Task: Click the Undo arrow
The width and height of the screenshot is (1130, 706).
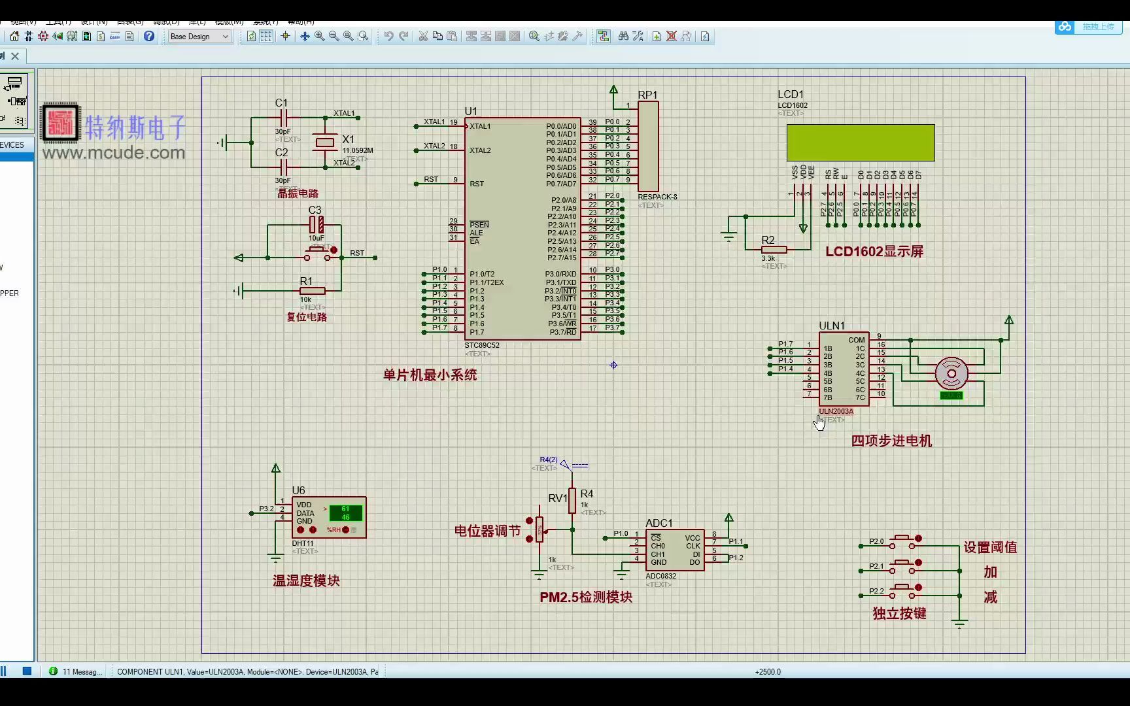Action: click(388, 37)
